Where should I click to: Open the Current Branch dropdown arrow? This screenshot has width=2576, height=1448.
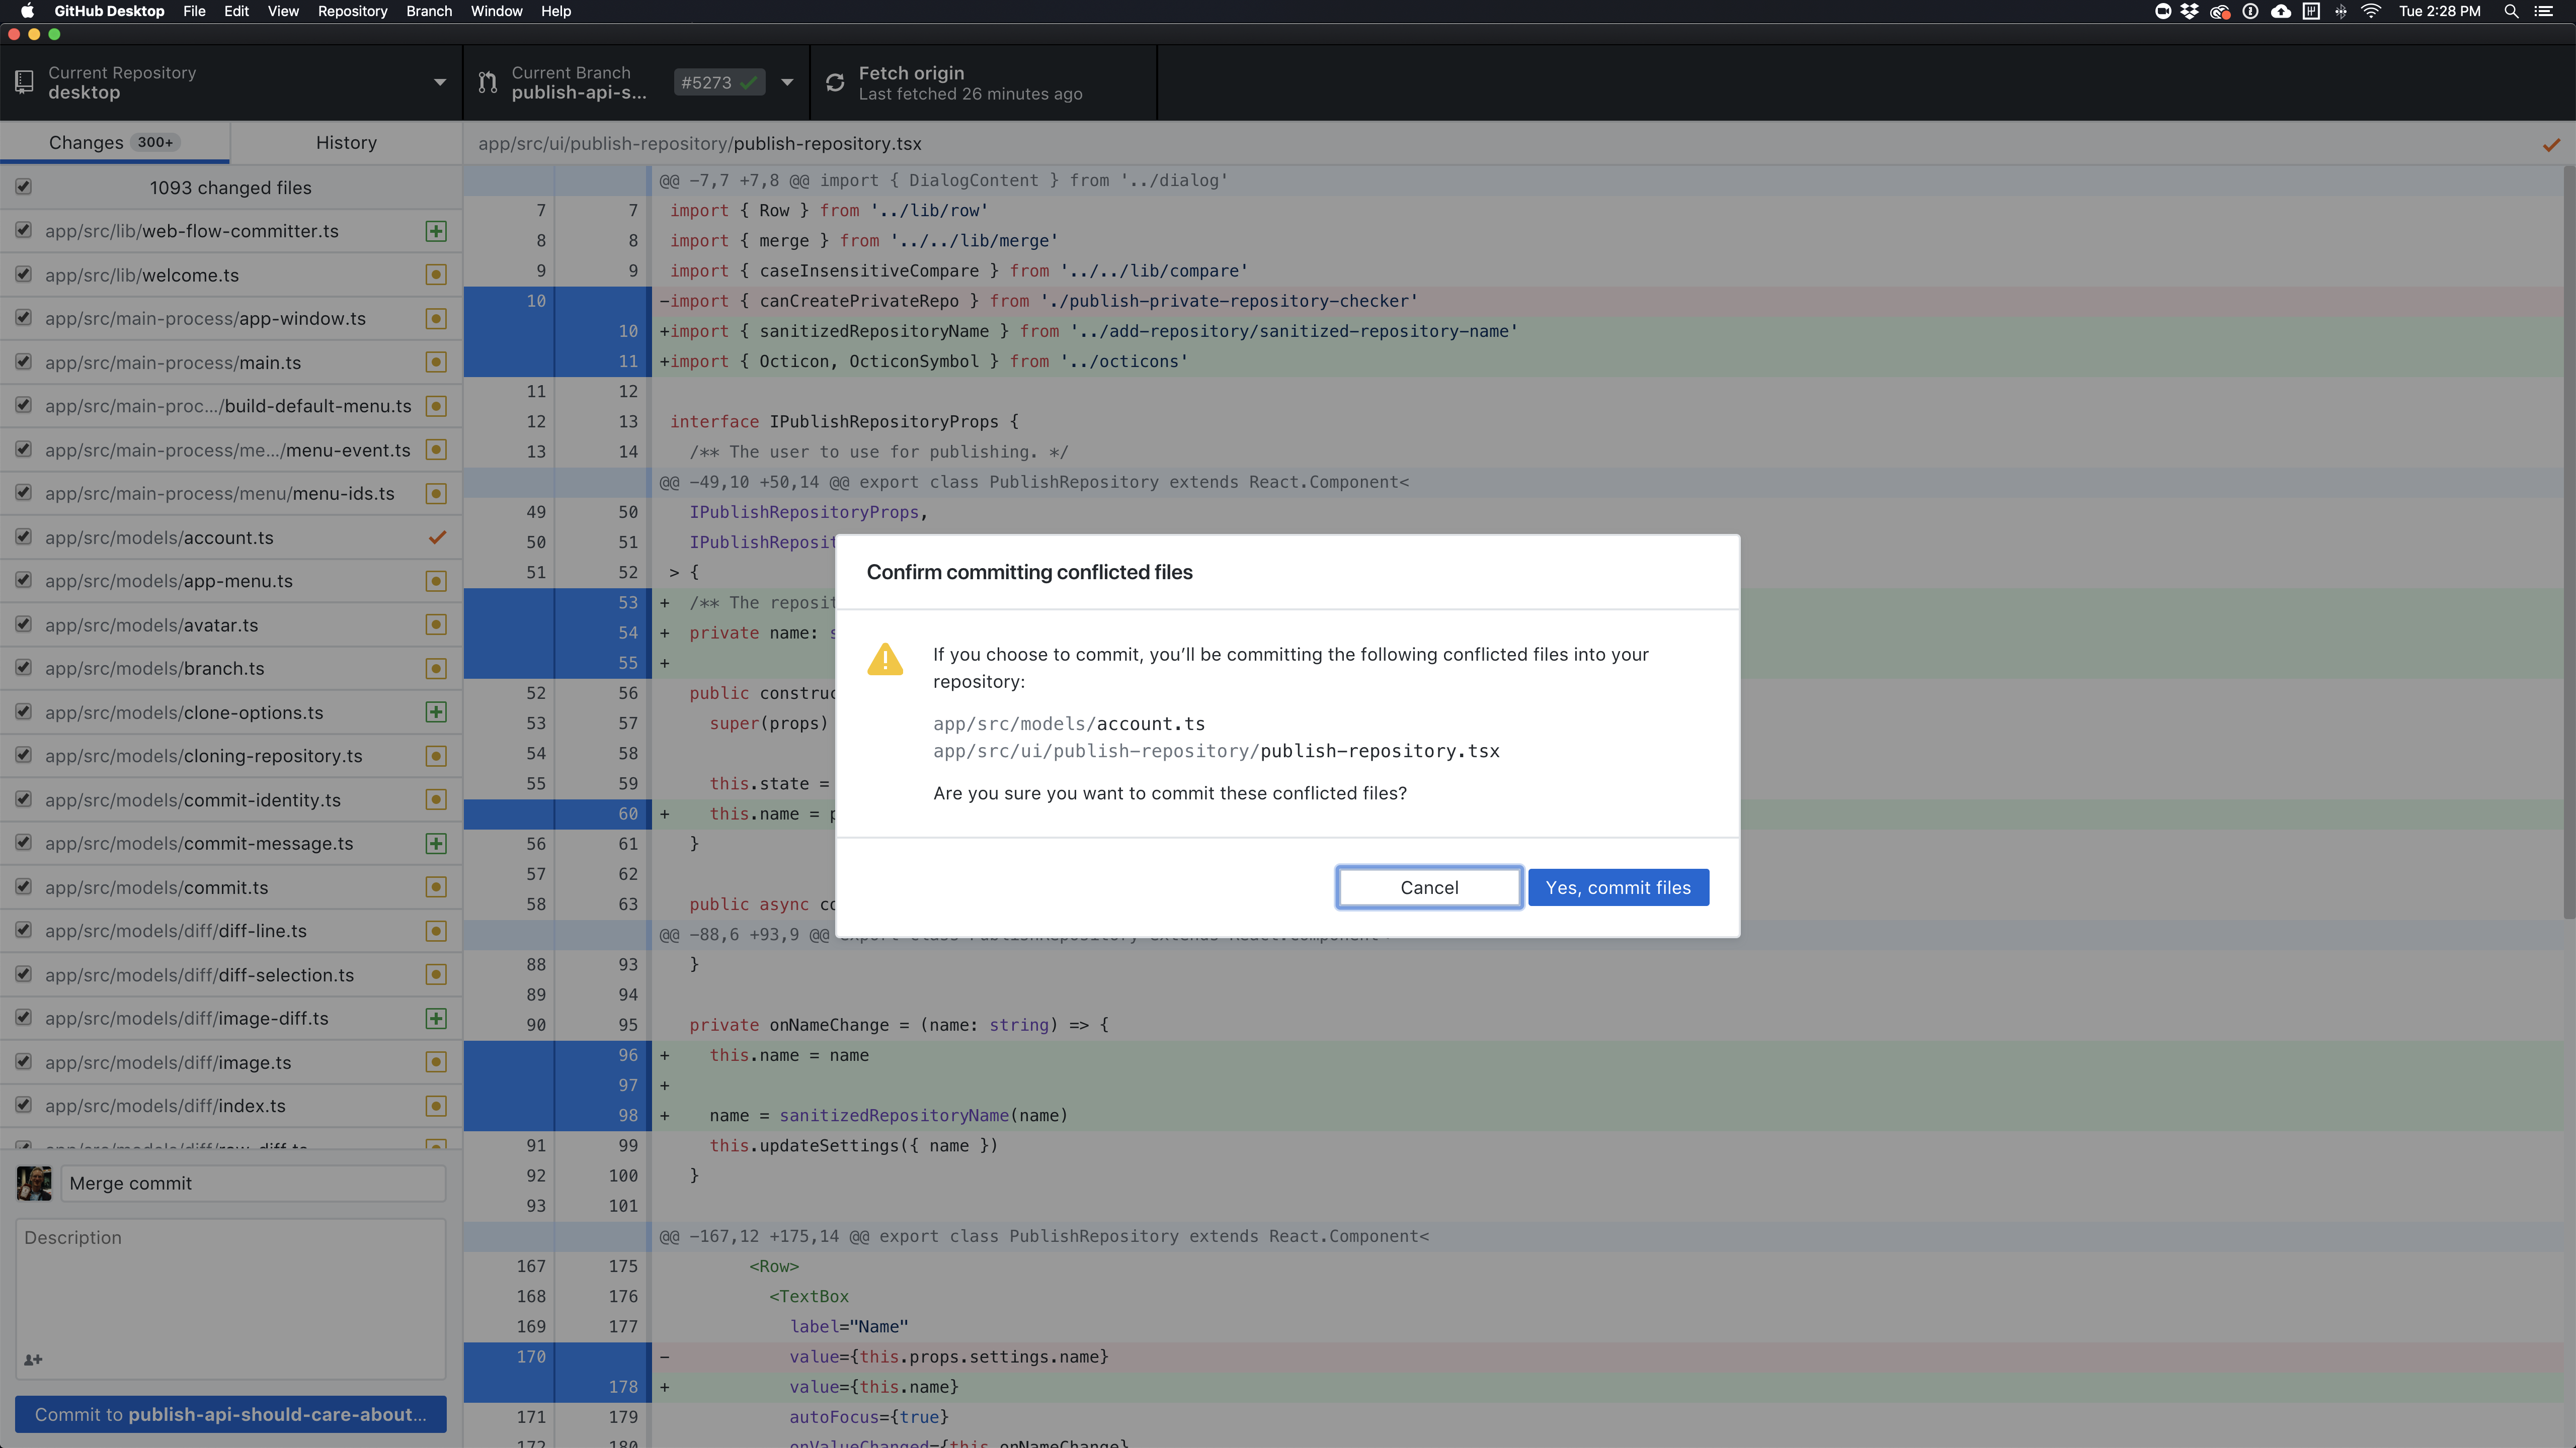(x=787, y=83)
